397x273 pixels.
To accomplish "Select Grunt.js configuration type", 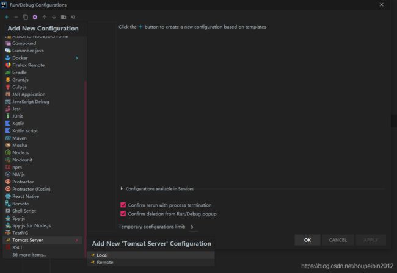I will click(20, 80).
